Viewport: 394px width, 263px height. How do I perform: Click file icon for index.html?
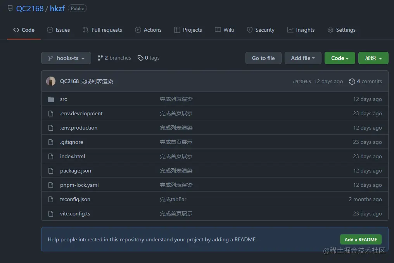tap(51, 156)
